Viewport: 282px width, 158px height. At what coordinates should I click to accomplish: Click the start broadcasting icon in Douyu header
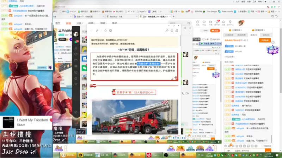click(210, 23)
